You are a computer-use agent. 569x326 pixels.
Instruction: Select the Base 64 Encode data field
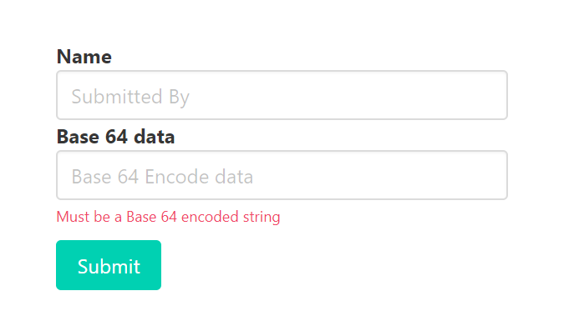tap(282, 175)
